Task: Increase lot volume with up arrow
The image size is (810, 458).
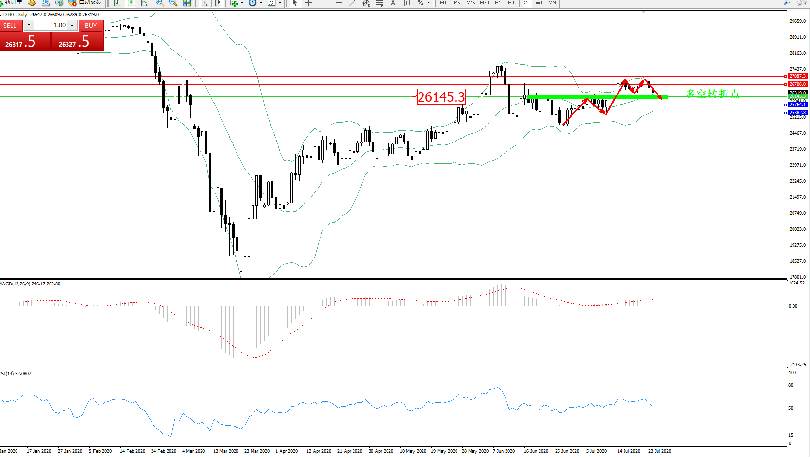Action: click(x=72, y=25)
